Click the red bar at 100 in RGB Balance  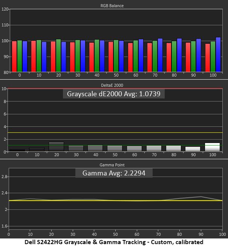208,58
